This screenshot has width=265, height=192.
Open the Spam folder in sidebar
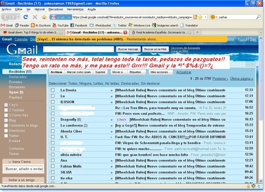(16, 92)
